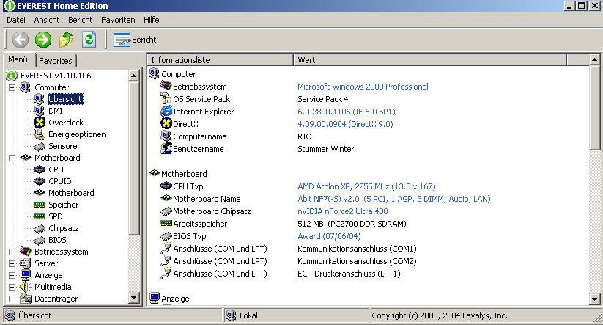Click the Informationsliste column header
Screen dimensions: 603x325
point(221,60)
